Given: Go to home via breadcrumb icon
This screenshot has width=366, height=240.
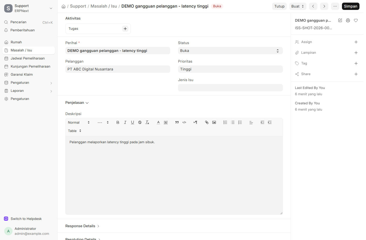Looking at the screenshot, I should pos(64,6).
